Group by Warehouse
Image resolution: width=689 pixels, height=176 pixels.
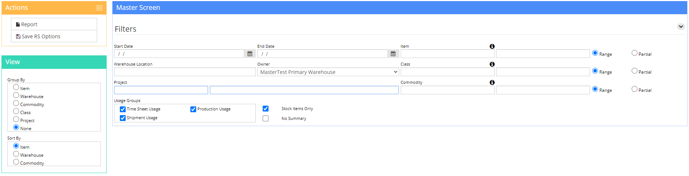coord(16,95)
